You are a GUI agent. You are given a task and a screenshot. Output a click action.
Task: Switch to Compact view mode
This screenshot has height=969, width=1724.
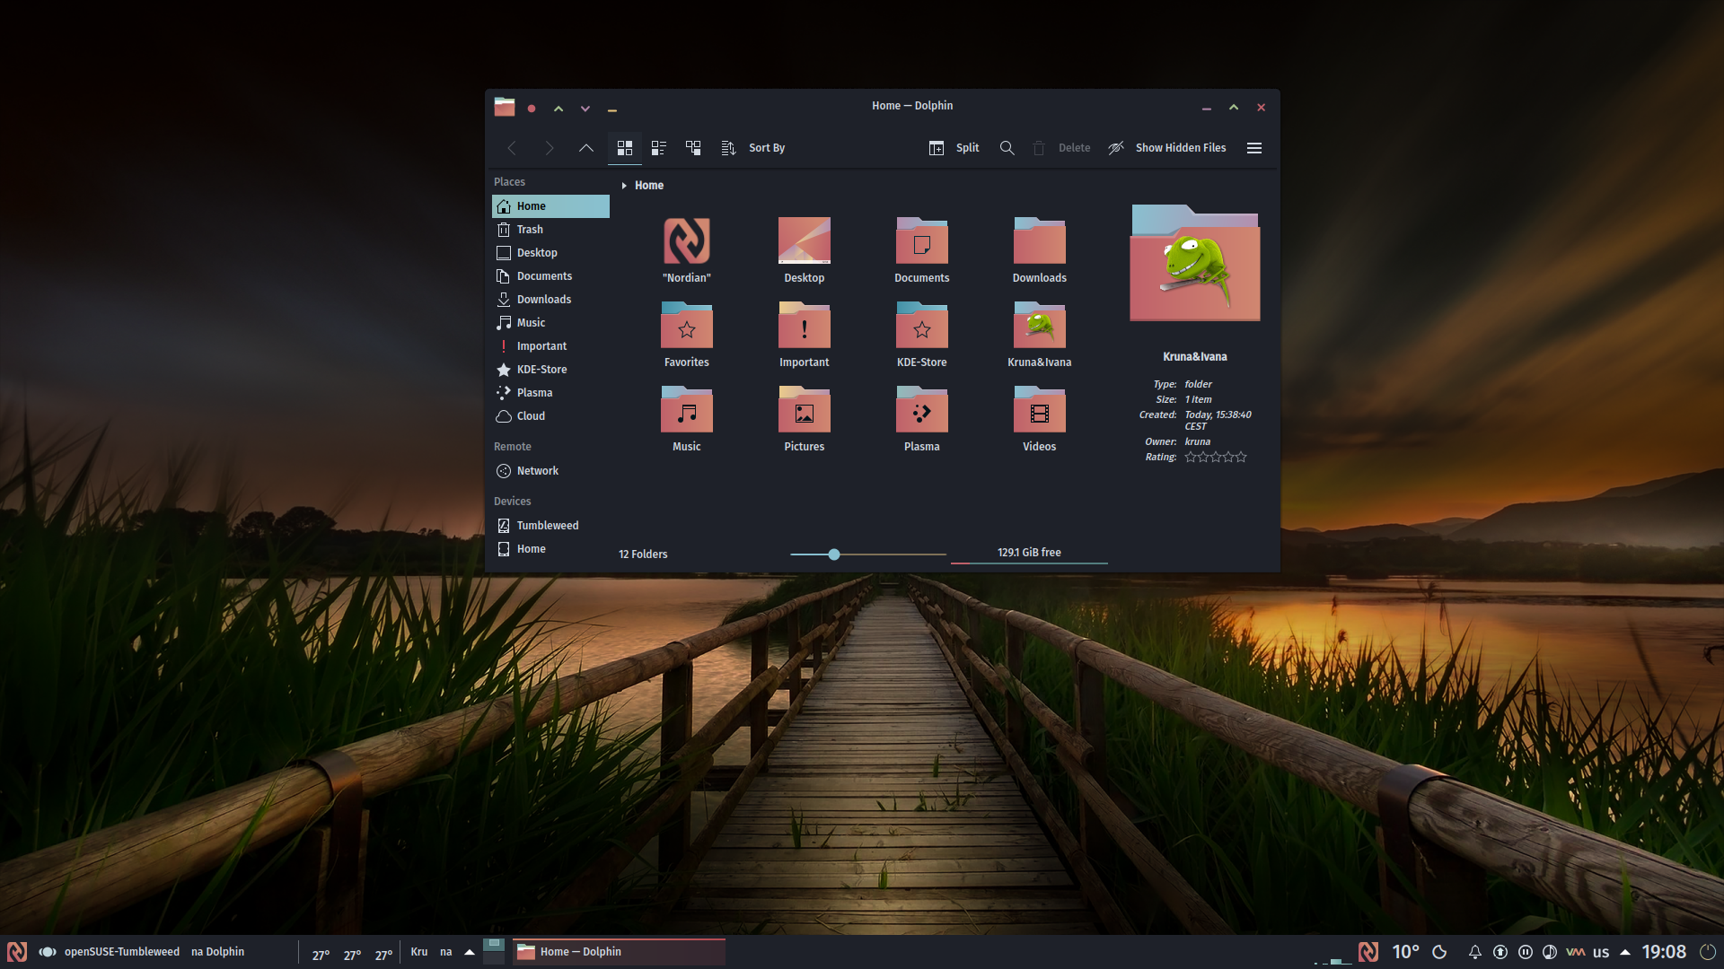click(x=658, y=148)
